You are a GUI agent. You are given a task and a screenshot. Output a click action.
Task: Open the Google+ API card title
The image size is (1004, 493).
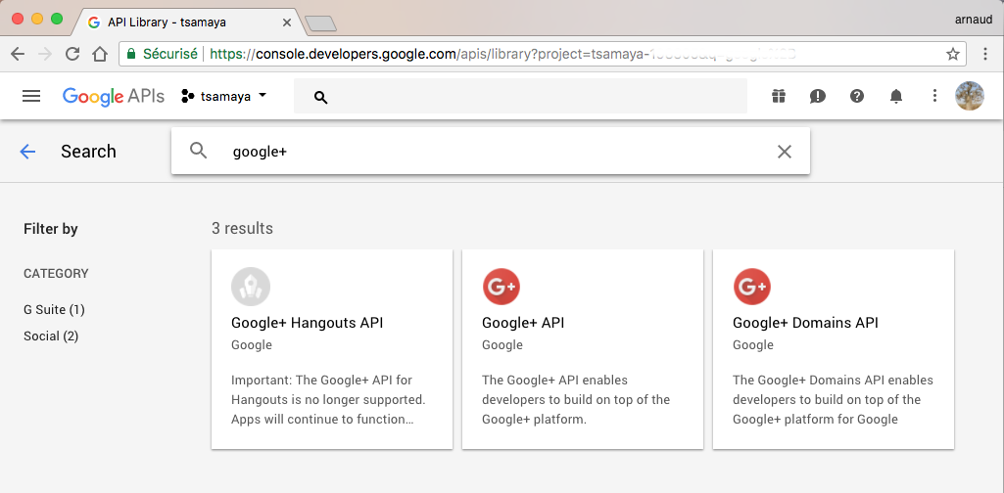coord(523,322)
